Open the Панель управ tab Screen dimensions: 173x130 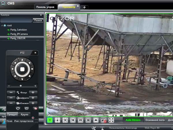click(x=46, y=7)
